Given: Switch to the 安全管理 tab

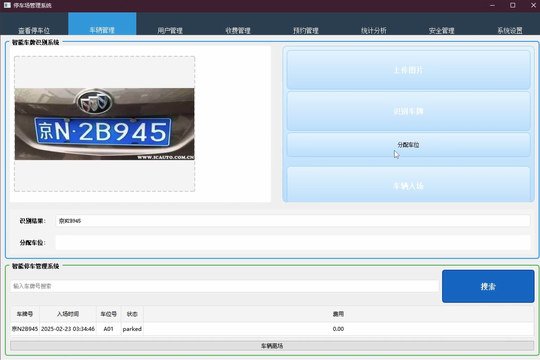Looking at the screenshot, I should click(x=441, y=24).
